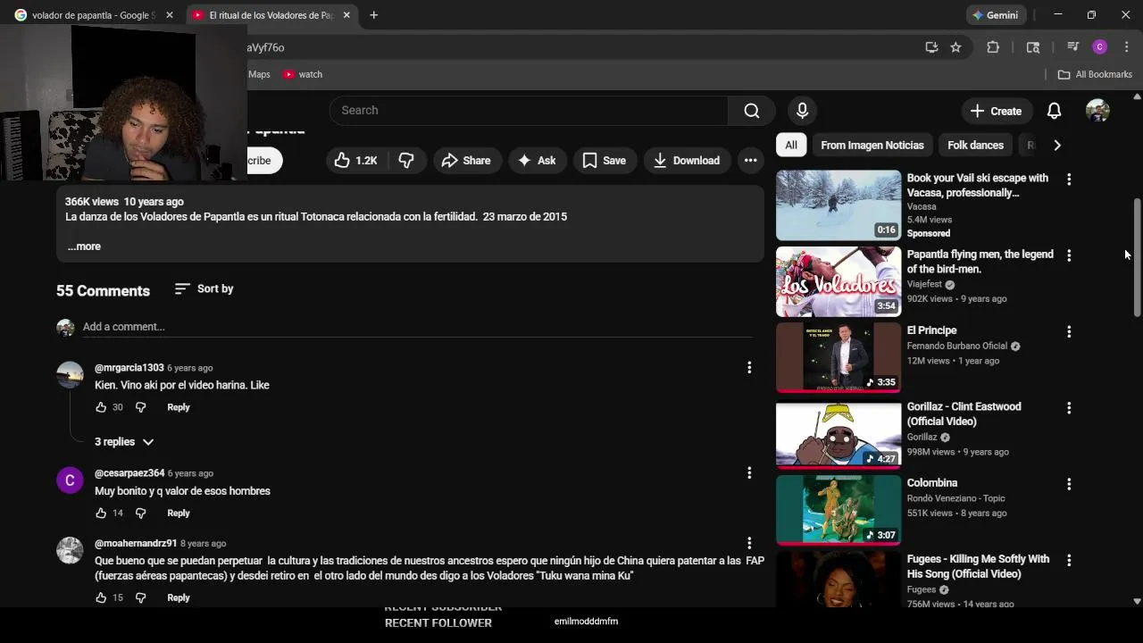Select Folk dances filter chip
Image resolution: width=1143 pixels, height=643 pixels.
[x=975, y=146]
